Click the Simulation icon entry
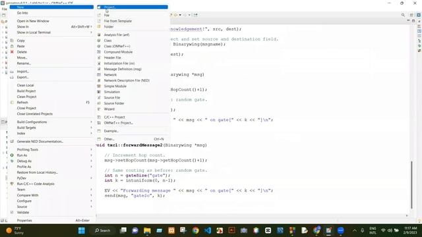422x237 pixels. pos(99,92)
